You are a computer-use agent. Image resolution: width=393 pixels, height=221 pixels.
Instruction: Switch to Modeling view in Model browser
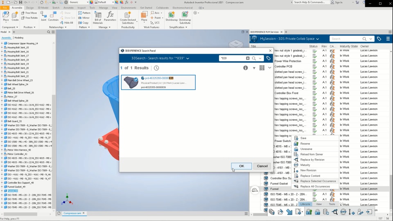[x=19, y=38]
